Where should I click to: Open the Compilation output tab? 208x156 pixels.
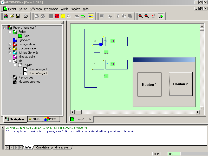coord(42,147)
